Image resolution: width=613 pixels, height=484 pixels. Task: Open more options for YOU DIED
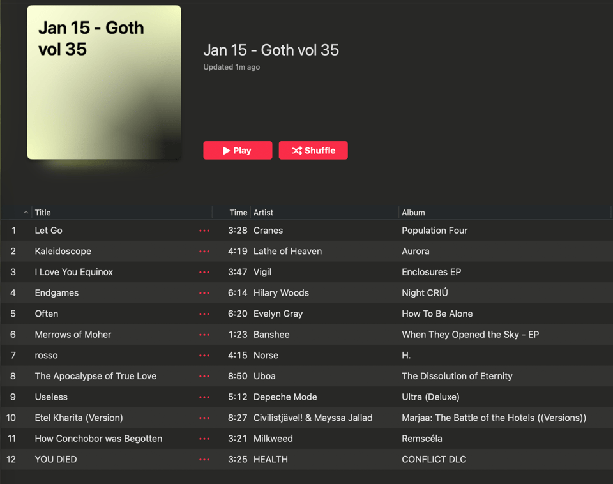point(204,460)
